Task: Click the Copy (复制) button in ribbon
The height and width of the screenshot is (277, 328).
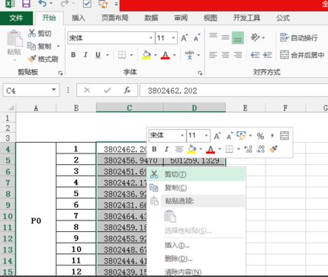Action: (x=40, y=47)
